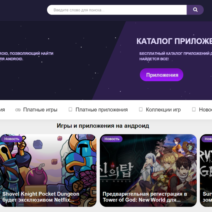Click the Предварительная регистрация в Tower of God headline
Viewport: 212px width, 212px height.
[x=144, y=197]
